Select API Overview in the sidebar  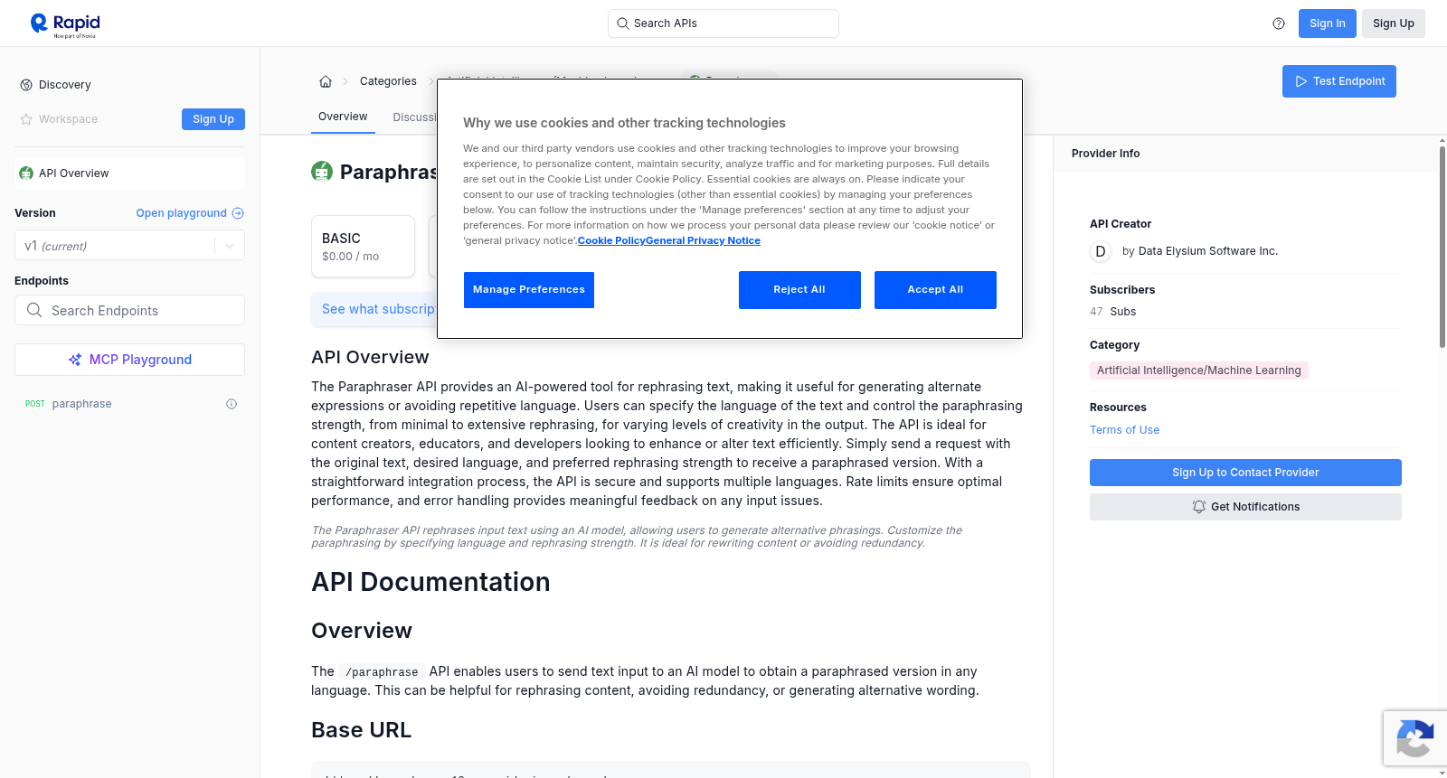(129, 173)
